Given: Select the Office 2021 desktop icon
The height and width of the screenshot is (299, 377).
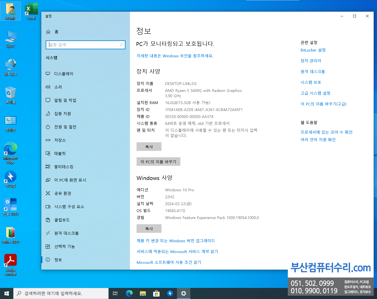Looking at the screenshot, I should click(x=11, y=235).
